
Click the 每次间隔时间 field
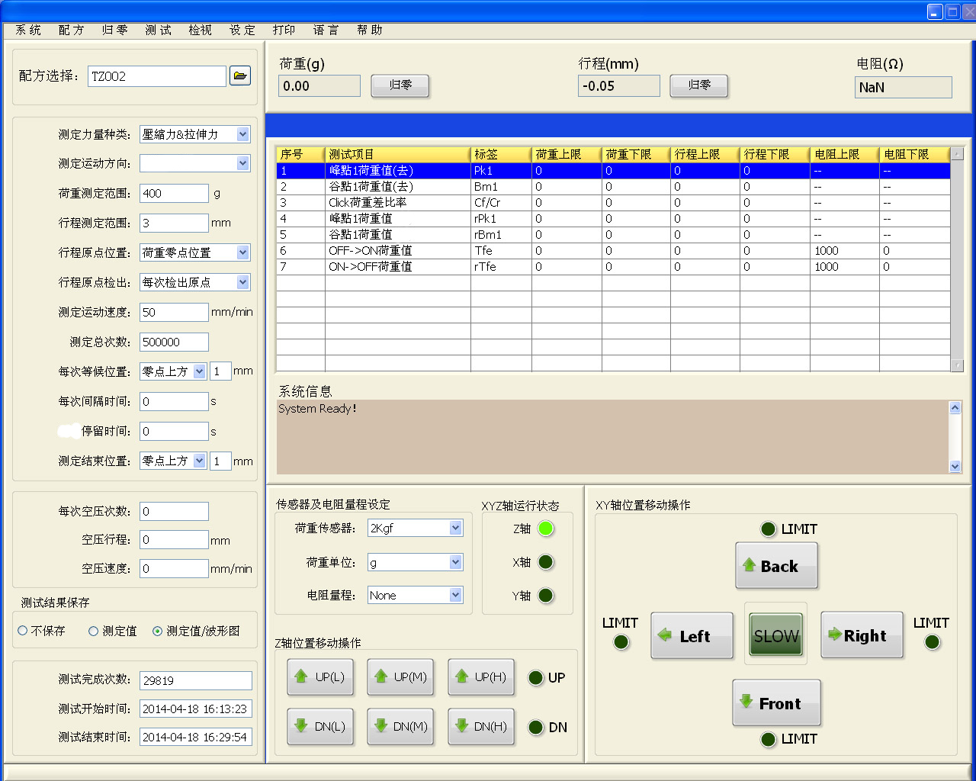(174, 401)
